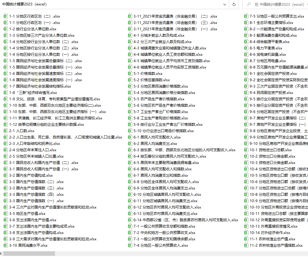Image resolution: width=308 pixels, height=257 pixels.
Task: Select file 4-5 城镇单位就业人员平均货币工资及指数.xlsx
Action: (x=169, y=61)
